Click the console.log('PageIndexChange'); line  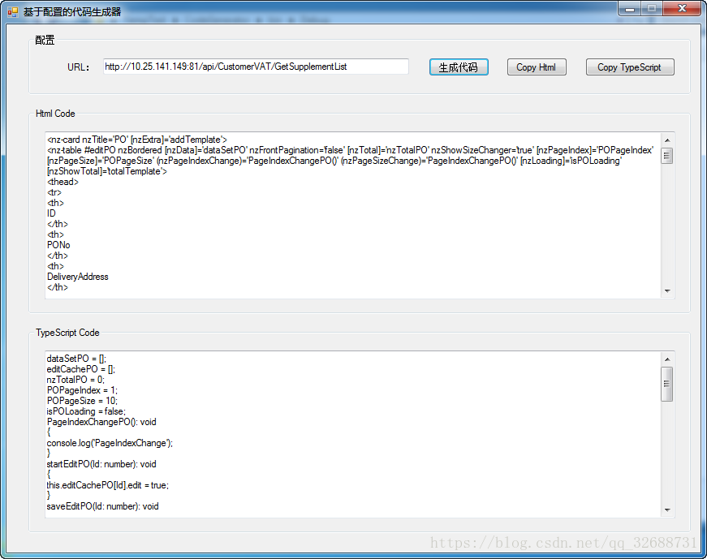coord(110,443)
